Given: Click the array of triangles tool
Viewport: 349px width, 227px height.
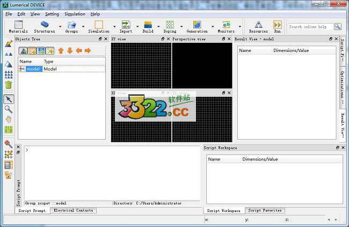Looking at the screenshot, I should click(9, 74).
